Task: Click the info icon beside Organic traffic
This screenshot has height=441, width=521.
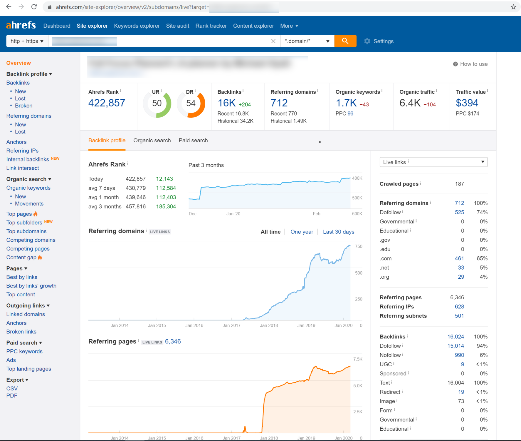Action: coord(436,91)
